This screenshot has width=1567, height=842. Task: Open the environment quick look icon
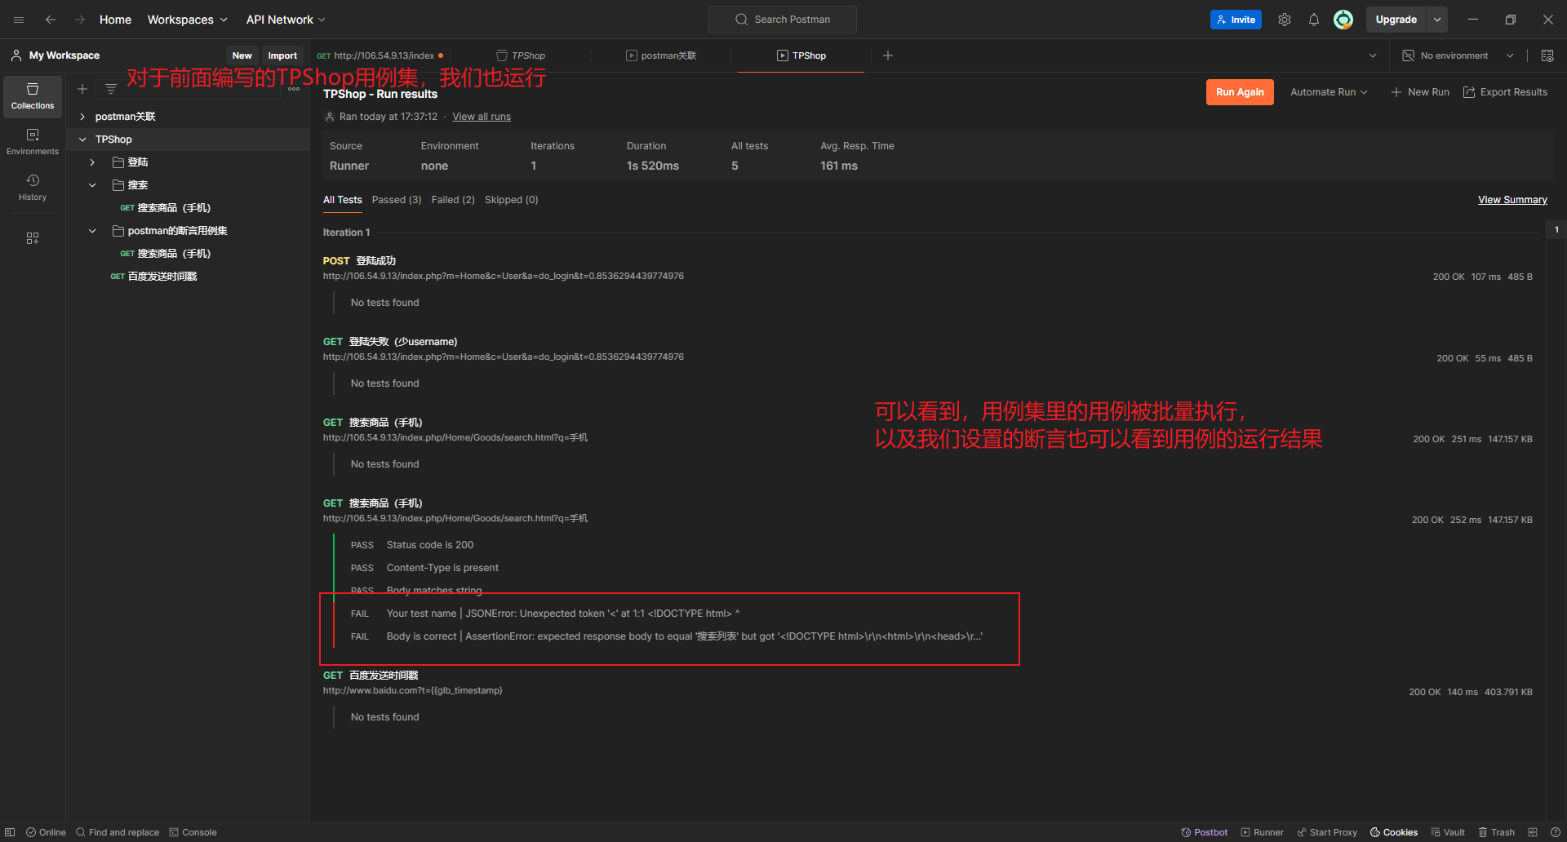(x=1547, y=55)
